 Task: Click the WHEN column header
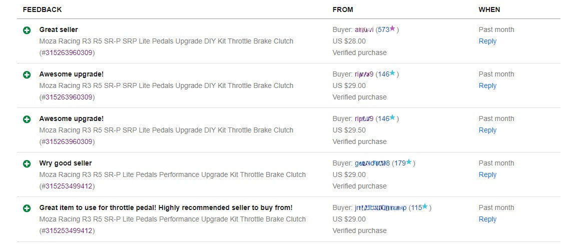[x=489, y=9]
